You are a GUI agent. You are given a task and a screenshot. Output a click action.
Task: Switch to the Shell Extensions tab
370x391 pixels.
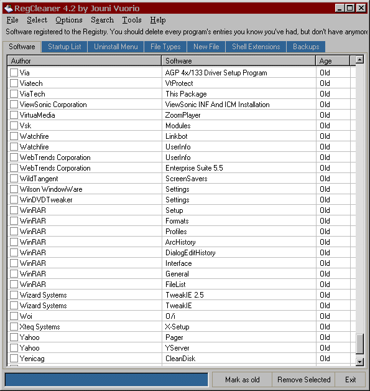(x=256, y=47)
